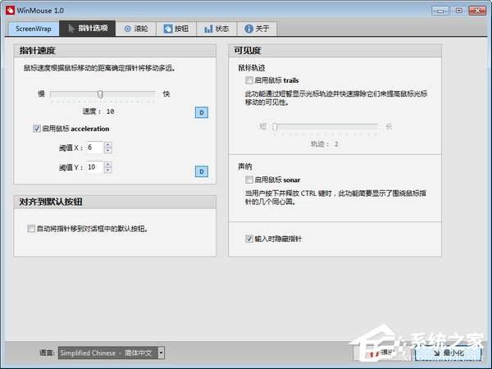Viewport: 492px width, 369px height.
Task: Click the buttons tab icon
Action: [x=168, y=28]
